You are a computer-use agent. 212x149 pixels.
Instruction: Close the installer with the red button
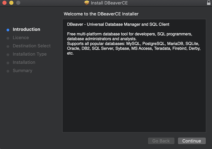[x=4, y=3]
